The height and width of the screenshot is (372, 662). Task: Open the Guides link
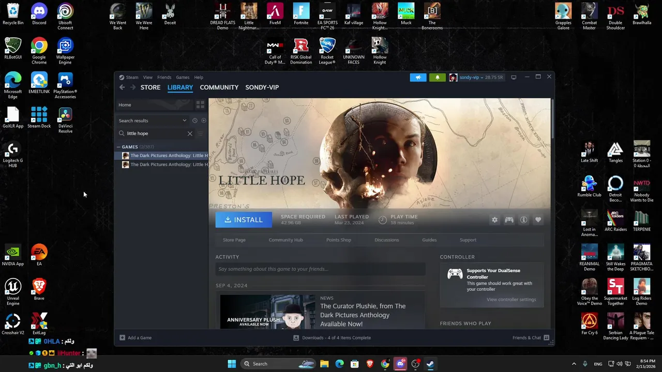coord(429,240)
